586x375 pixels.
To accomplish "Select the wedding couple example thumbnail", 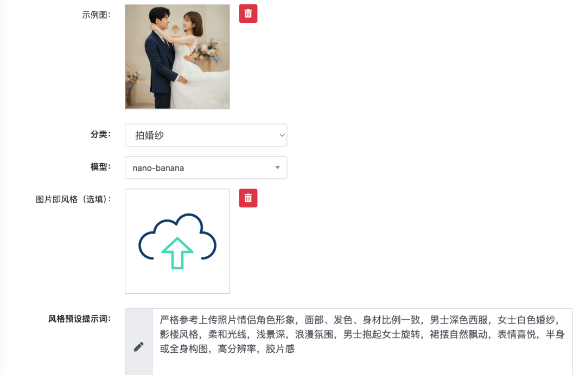I will click(x=177, y=57).
